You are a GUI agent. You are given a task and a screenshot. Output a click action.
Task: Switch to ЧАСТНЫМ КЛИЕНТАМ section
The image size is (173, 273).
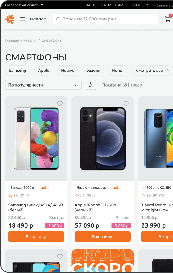coord(104,5)
